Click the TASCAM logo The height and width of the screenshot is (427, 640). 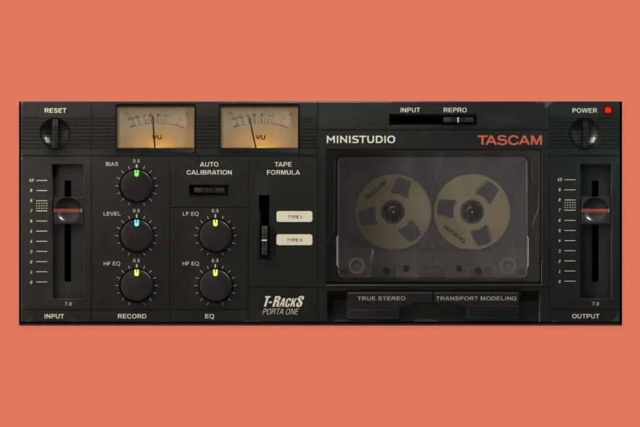(511, 140)
